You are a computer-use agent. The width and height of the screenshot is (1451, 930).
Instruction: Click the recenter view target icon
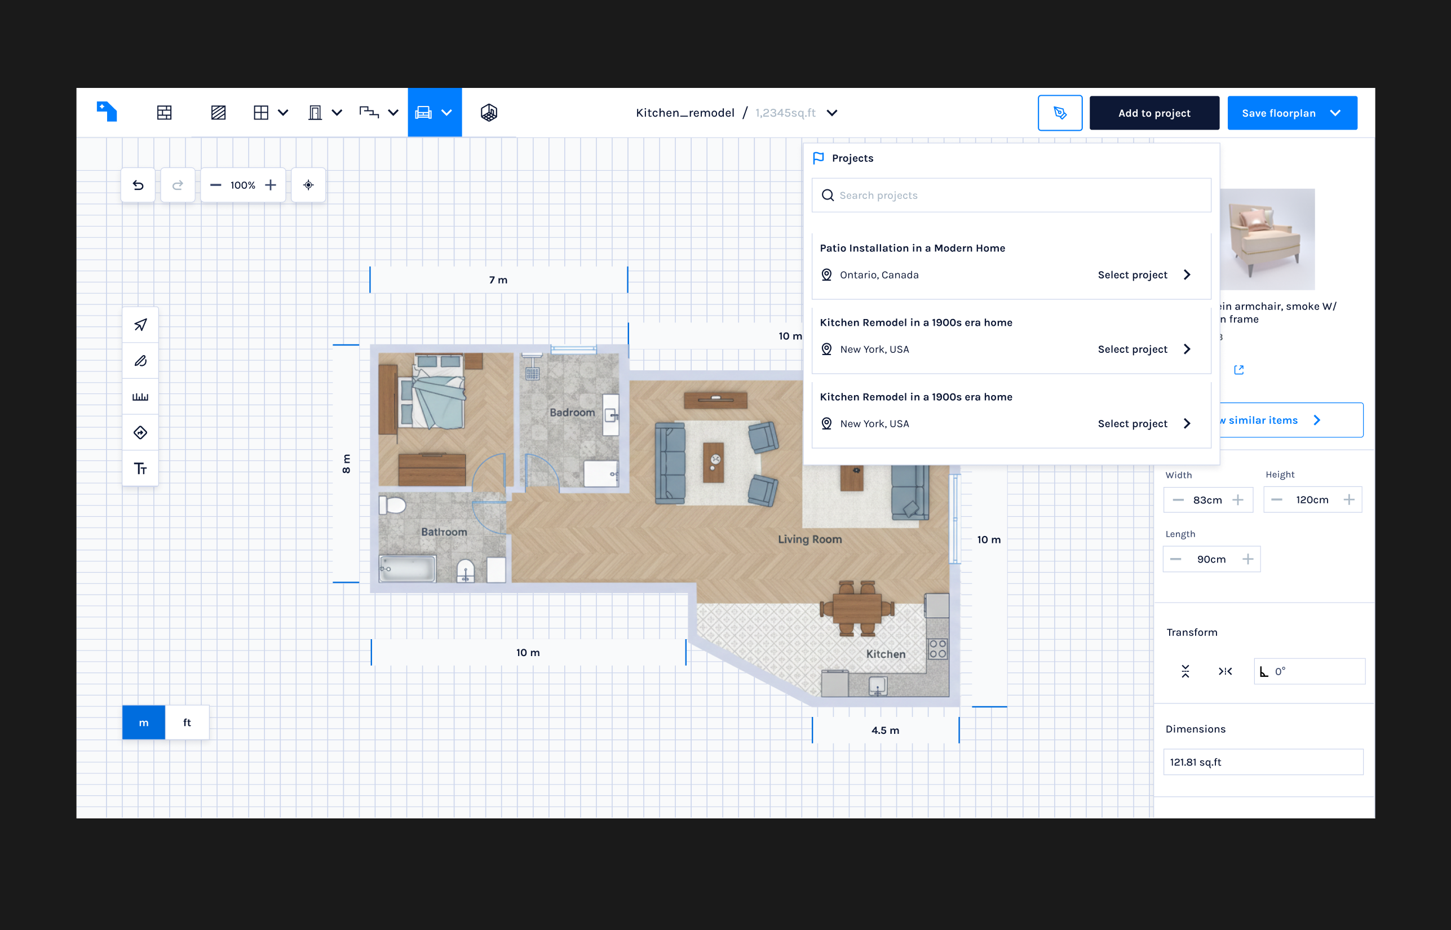[308, 185]
